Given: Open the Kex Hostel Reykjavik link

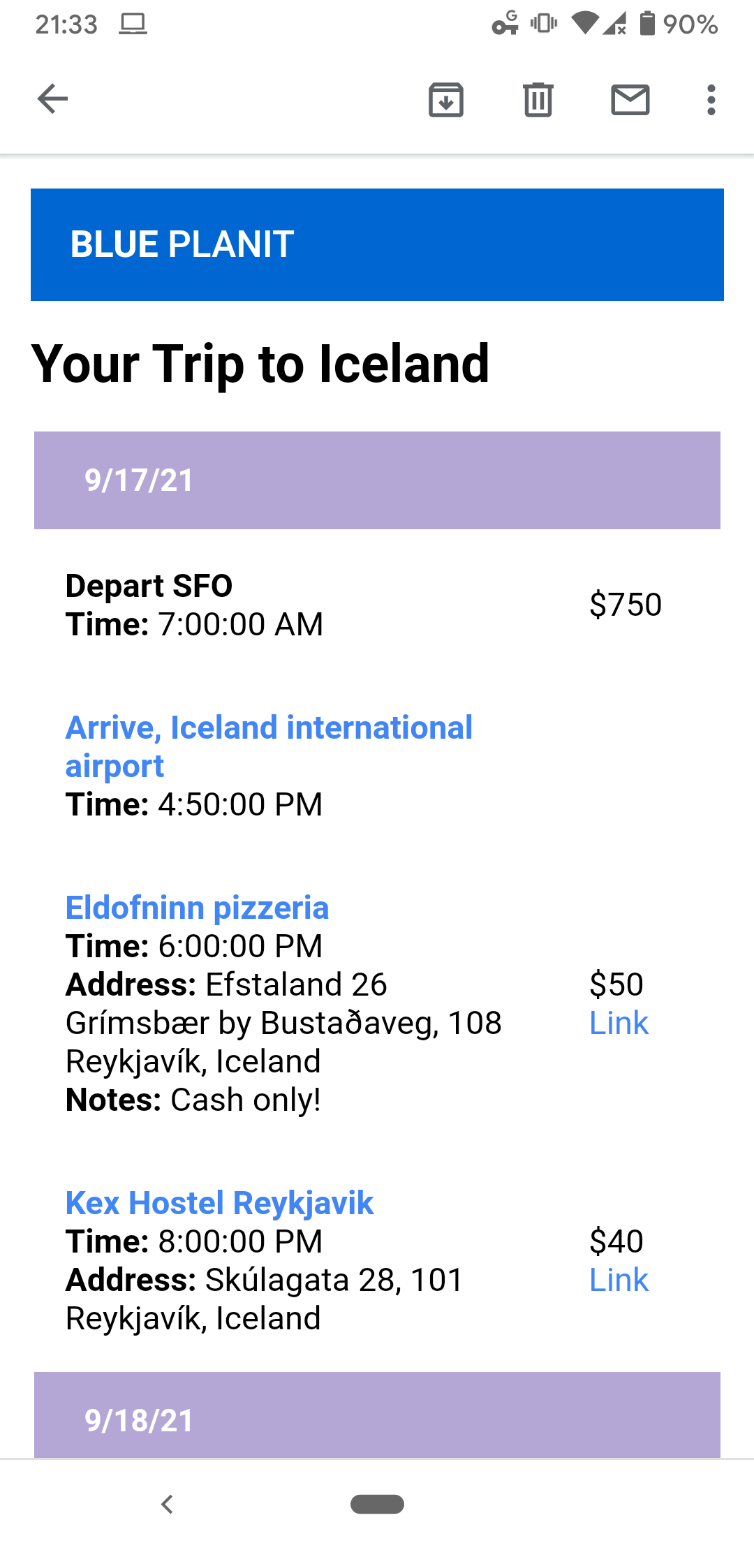Looking at the screenshot, I should click(x=219, y=1203).
